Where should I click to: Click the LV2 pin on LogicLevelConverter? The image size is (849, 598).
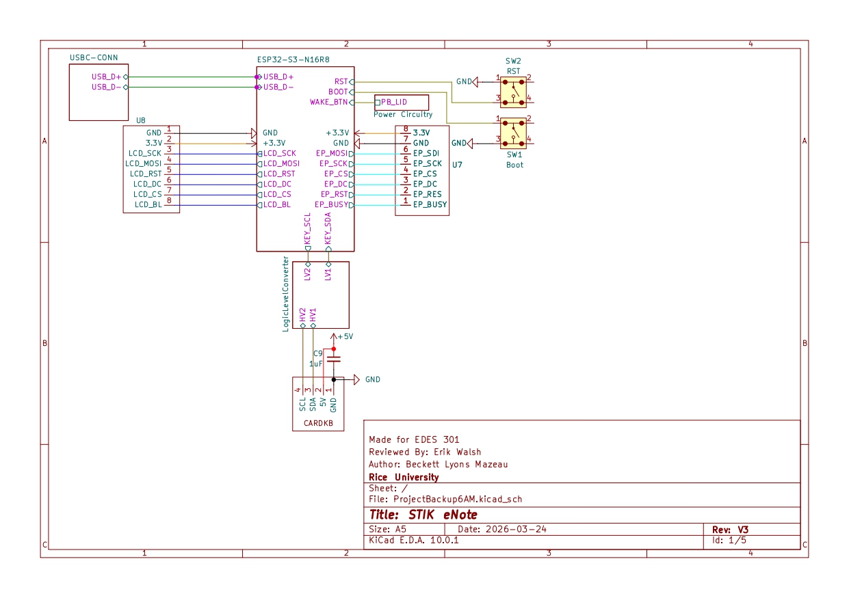click(308, 274)
